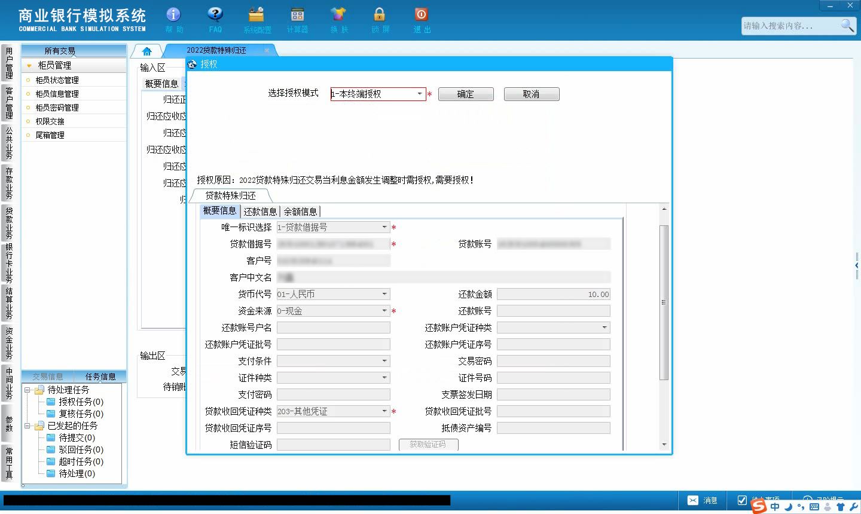Toggle Sogou 中 Chinese/English mode

click(x=775, y=507)
